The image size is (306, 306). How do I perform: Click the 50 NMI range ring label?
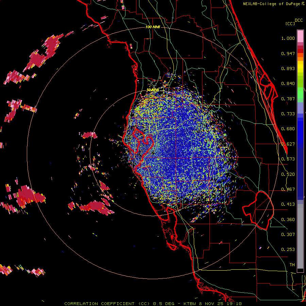coord(153,90)
